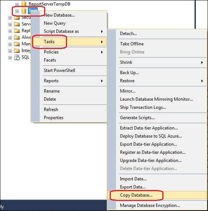
Task: Open the Policies submenu
Action: coord(69,52)
